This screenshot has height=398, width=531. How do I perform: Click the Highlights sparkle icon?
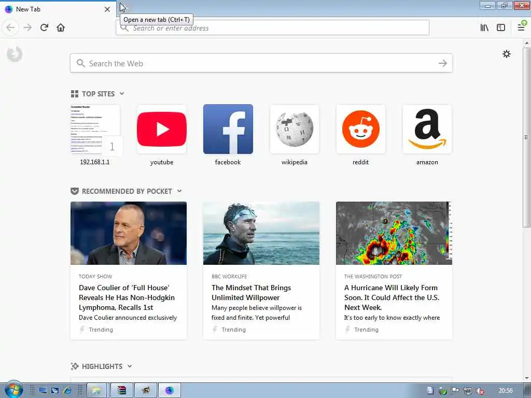75,366
